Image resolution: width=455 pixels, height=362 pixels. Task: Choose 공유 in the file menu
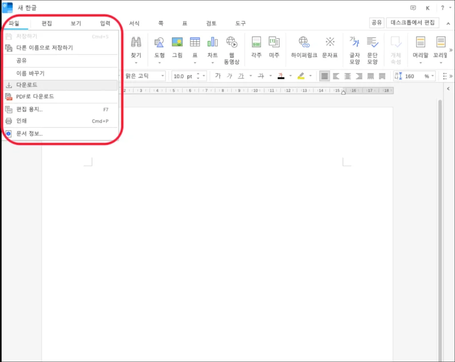pos(61,60)
